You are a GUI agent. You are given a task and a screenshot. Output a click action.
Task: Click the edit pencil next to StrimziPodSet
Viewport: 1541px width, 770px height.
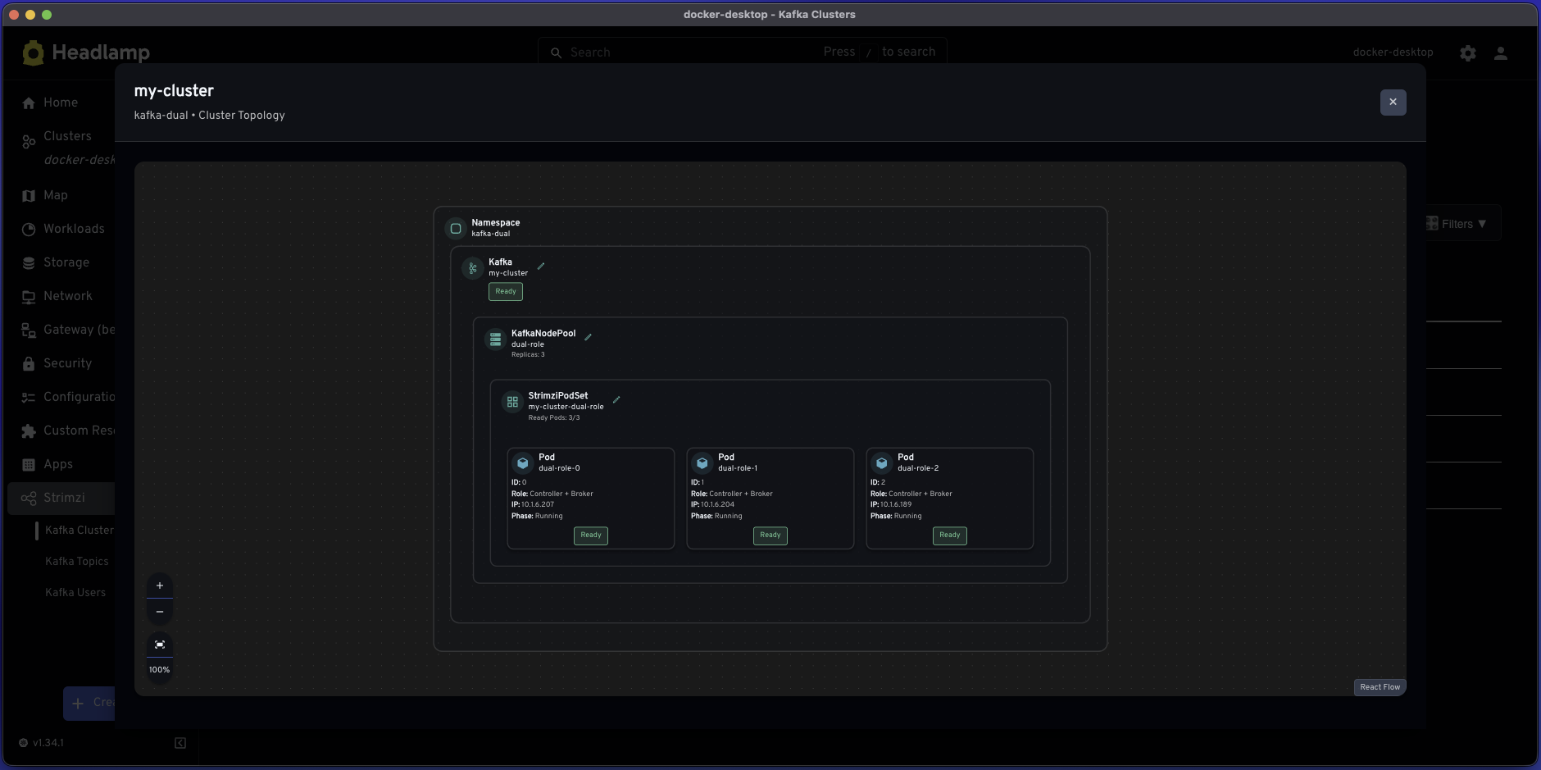[616, 400]
